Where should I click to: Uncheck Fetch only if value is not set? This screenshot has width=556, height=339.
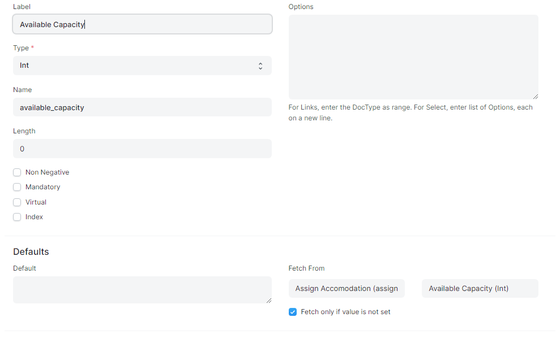[293, 312]
